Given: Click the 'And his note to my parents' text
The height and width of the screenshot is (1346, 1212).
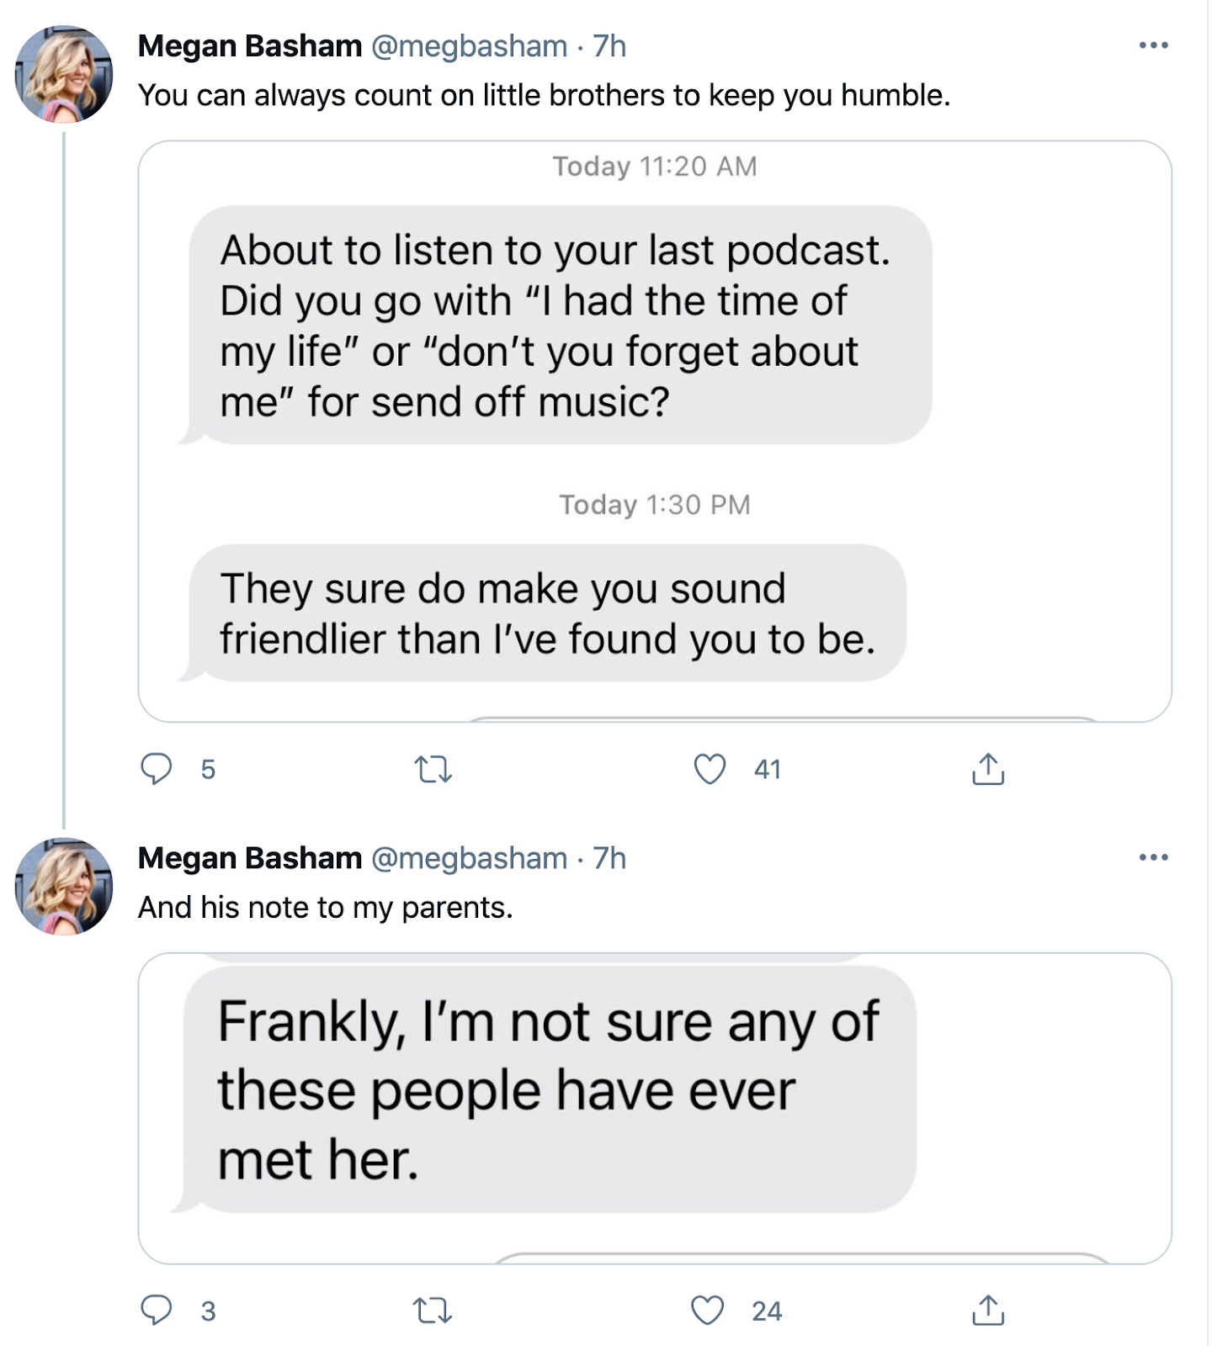Looking at the screenshot, I should tap(325, 907).
